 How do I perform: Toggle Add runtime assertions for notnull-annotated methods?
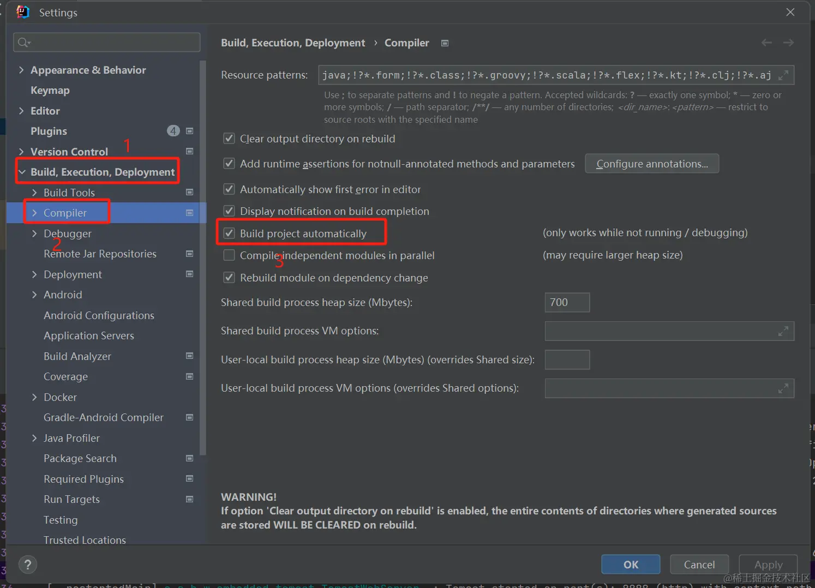tap(229, 164)
